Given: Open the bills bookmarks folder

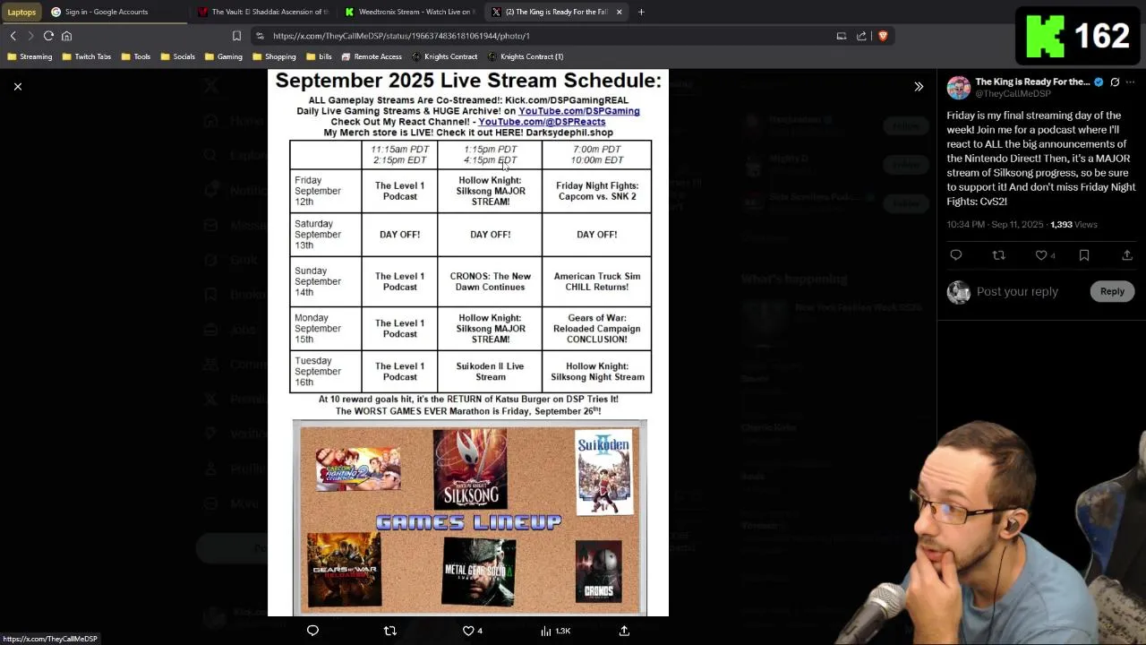Looking at the screenshot, I should (x=319, y=56).
